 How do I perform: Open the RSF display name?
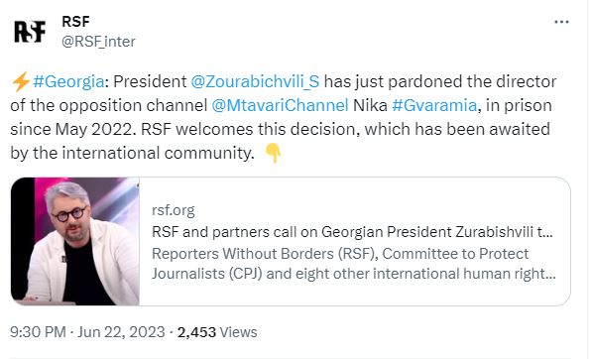75,22
